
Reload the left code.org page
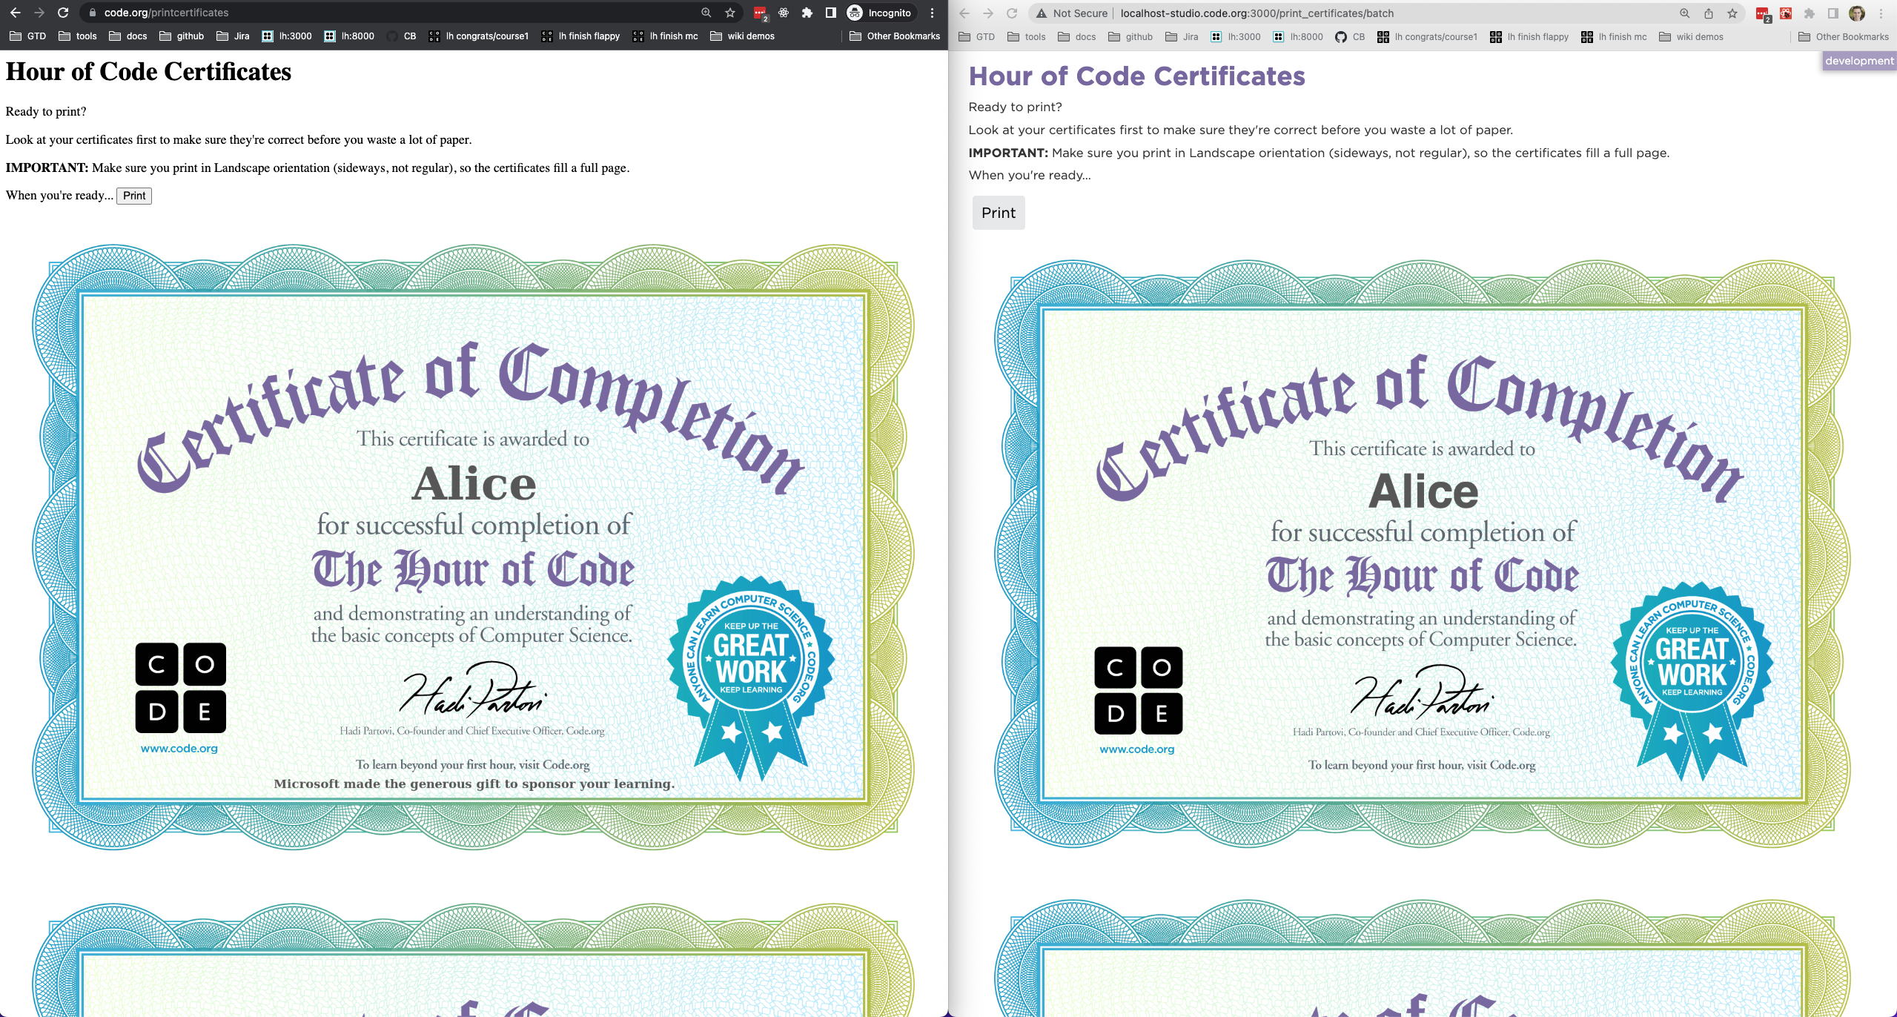tap(63, 13)
